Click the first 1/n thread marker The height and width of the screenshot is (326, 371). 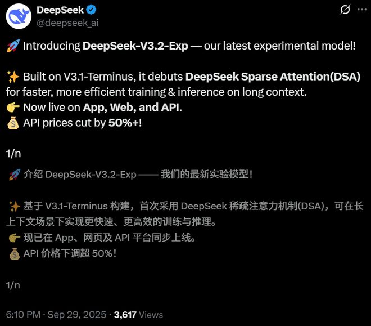(x=13, y=154)
